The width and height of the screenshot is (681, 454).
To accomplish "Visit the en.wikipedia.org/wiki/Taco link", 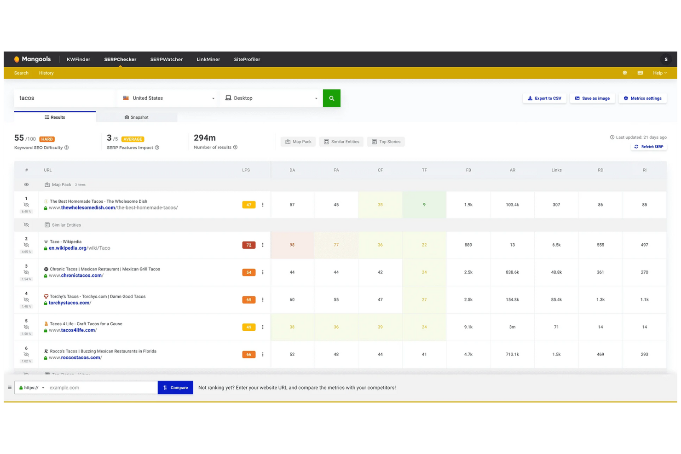I will 79,247.
